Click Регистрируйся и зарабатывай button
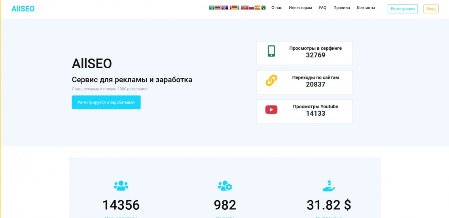 [106, 102]
